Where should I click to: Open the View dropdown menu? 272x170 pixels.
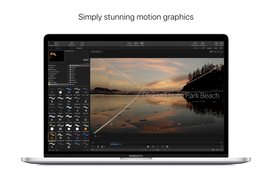click(x=216, y=48)
